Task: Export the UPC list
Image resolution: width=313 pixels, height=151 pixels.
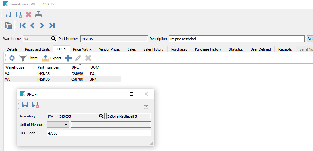Action: point(52,58)
